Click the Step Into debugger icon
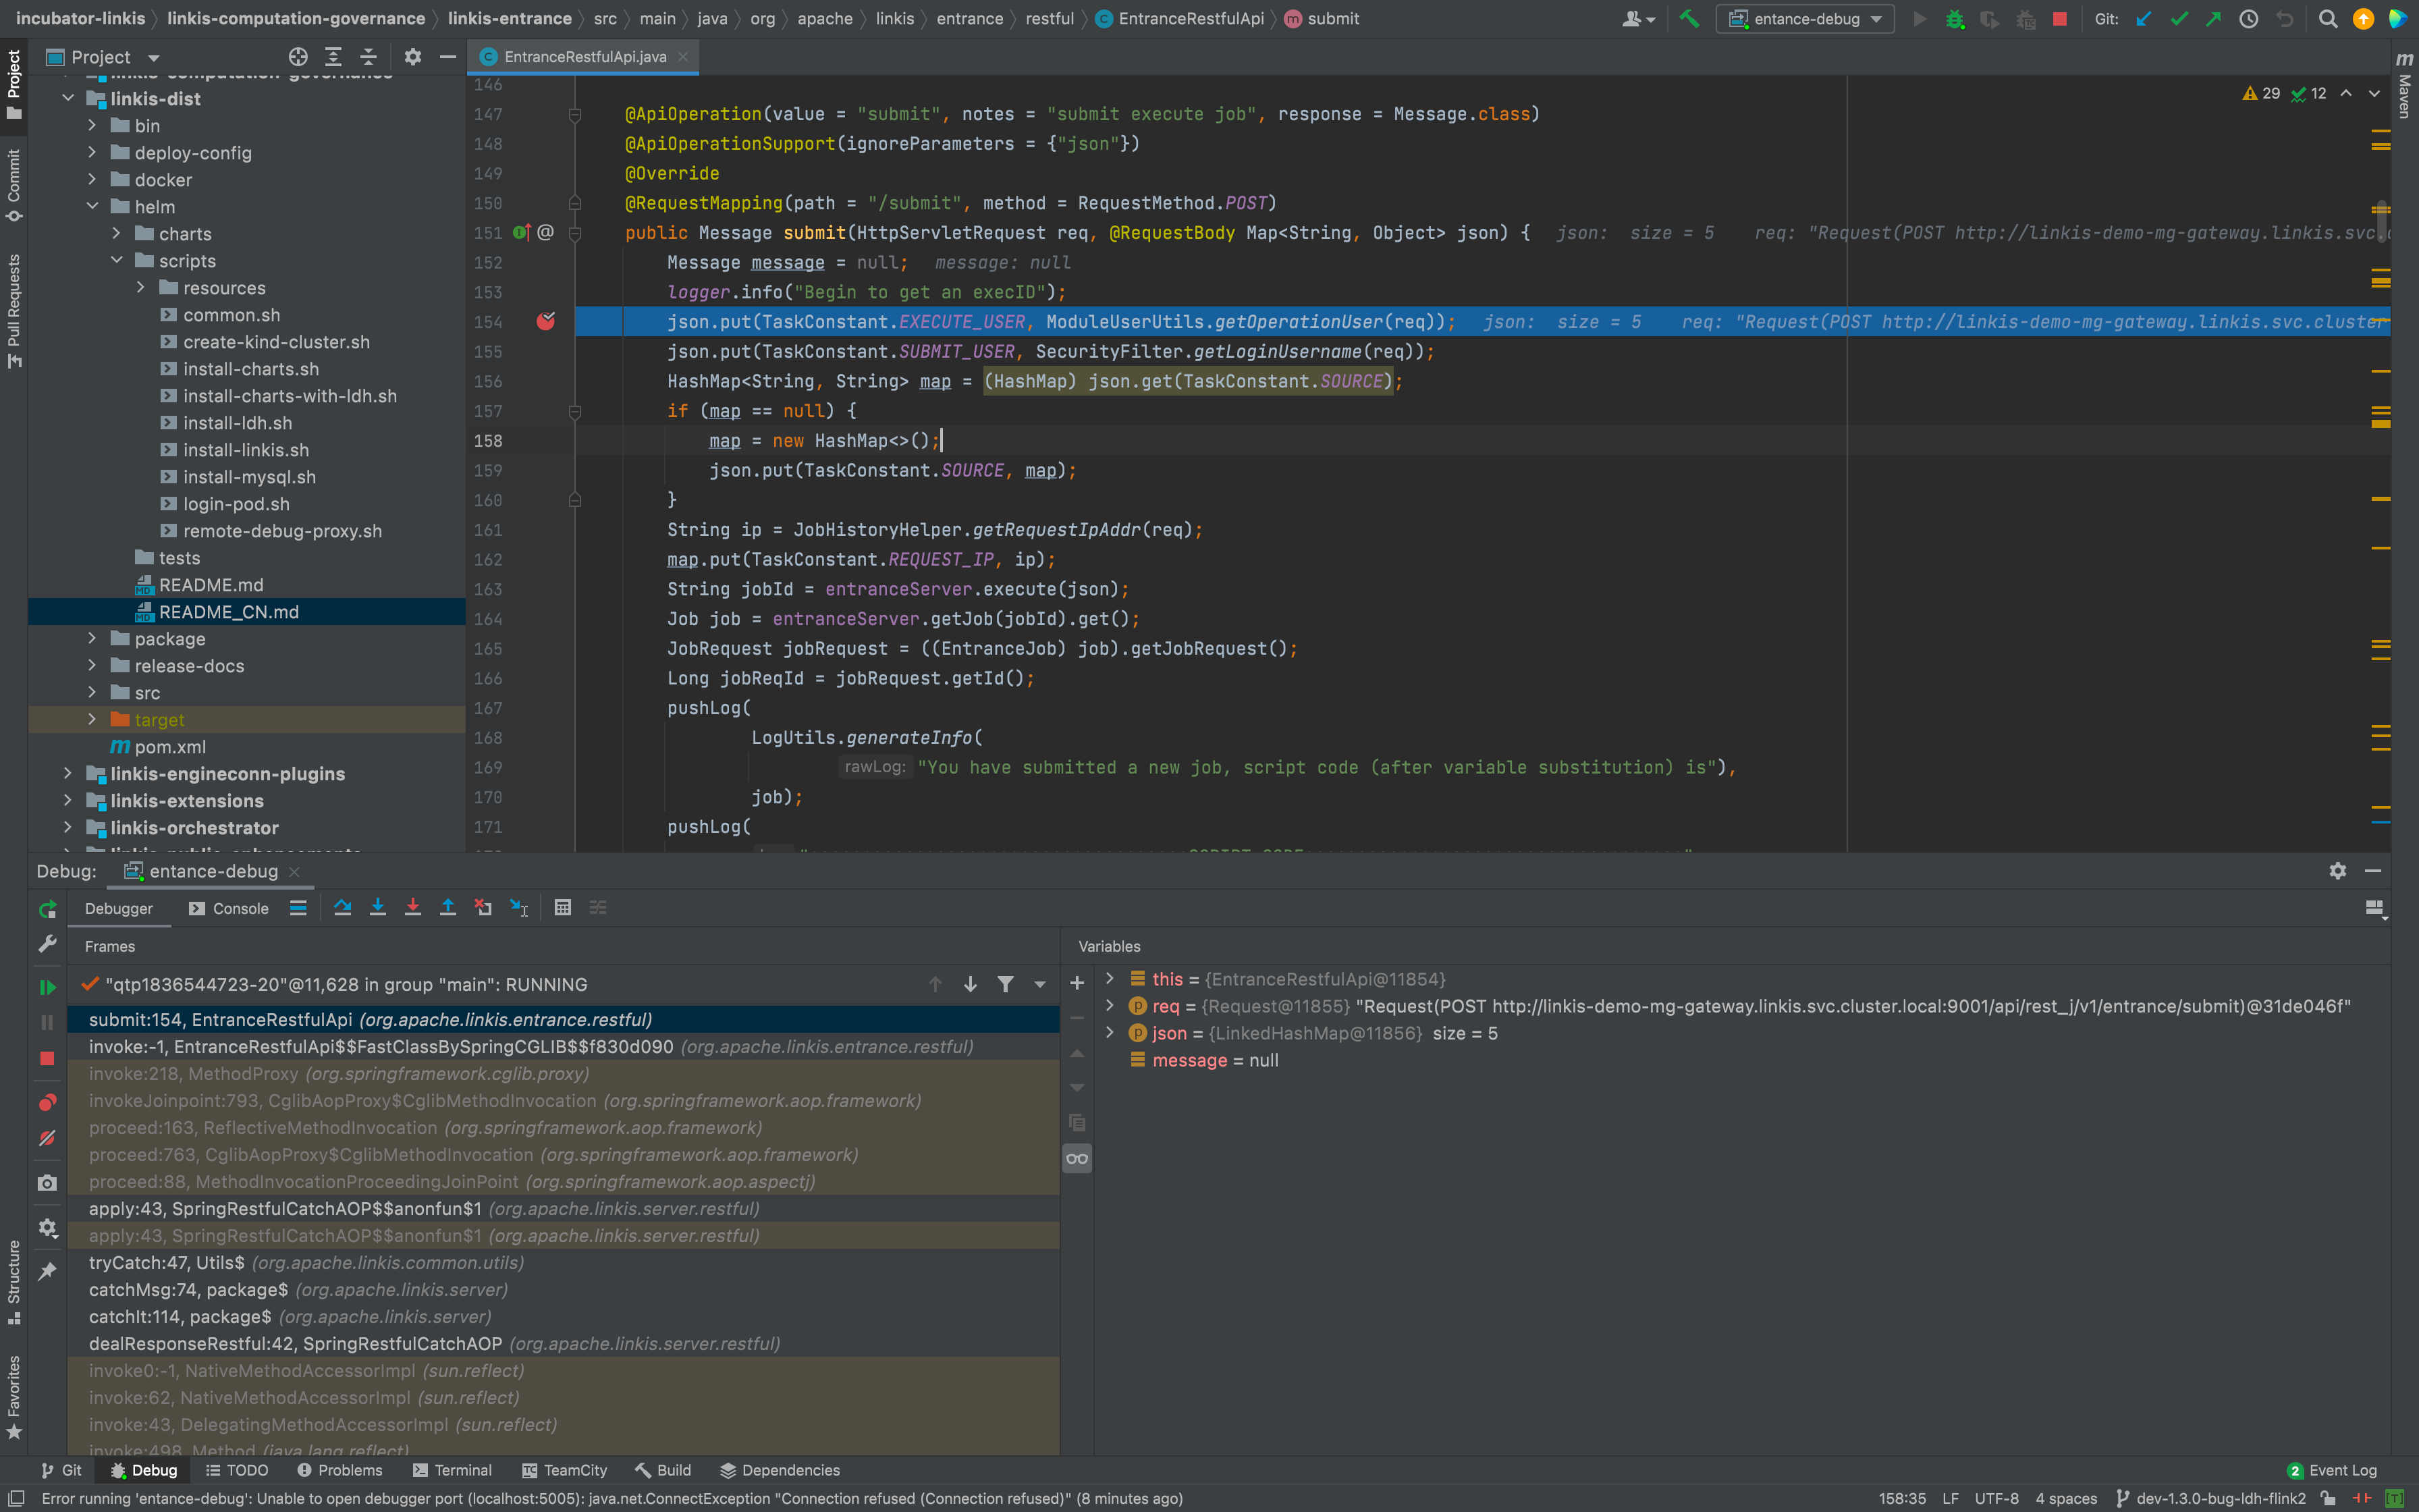The height and width of the screenshot is (1512, 2419). point(378,908)
